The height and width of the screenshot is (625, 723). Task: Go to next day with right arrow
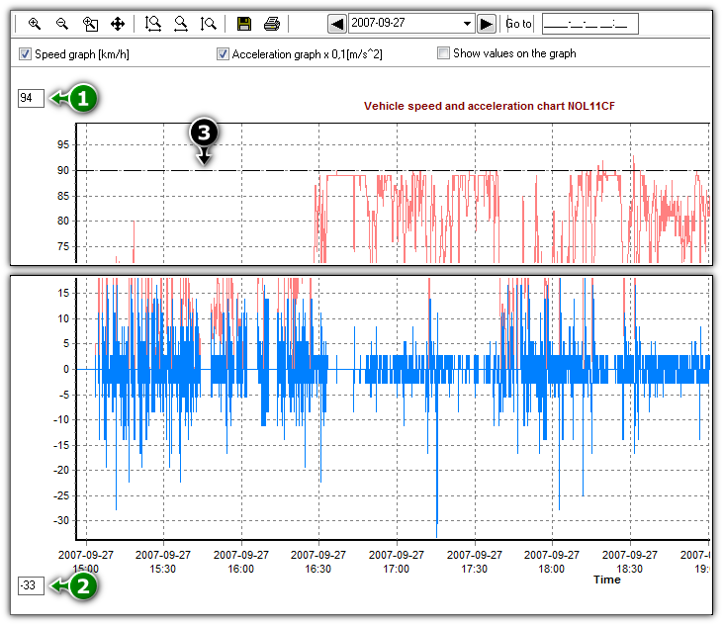486,24
